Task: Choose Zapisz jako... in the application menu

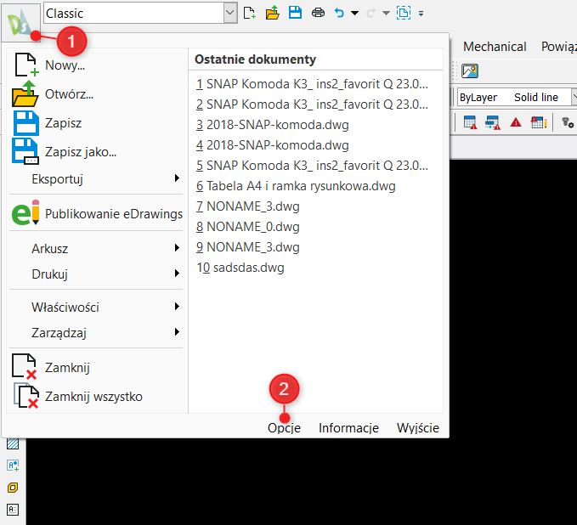Action: point(96,151)
